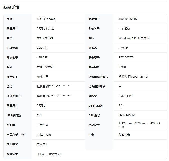Click the info icon beside 认证型号
The width and height of the screenshot is (169, 161).
(20, 96)
